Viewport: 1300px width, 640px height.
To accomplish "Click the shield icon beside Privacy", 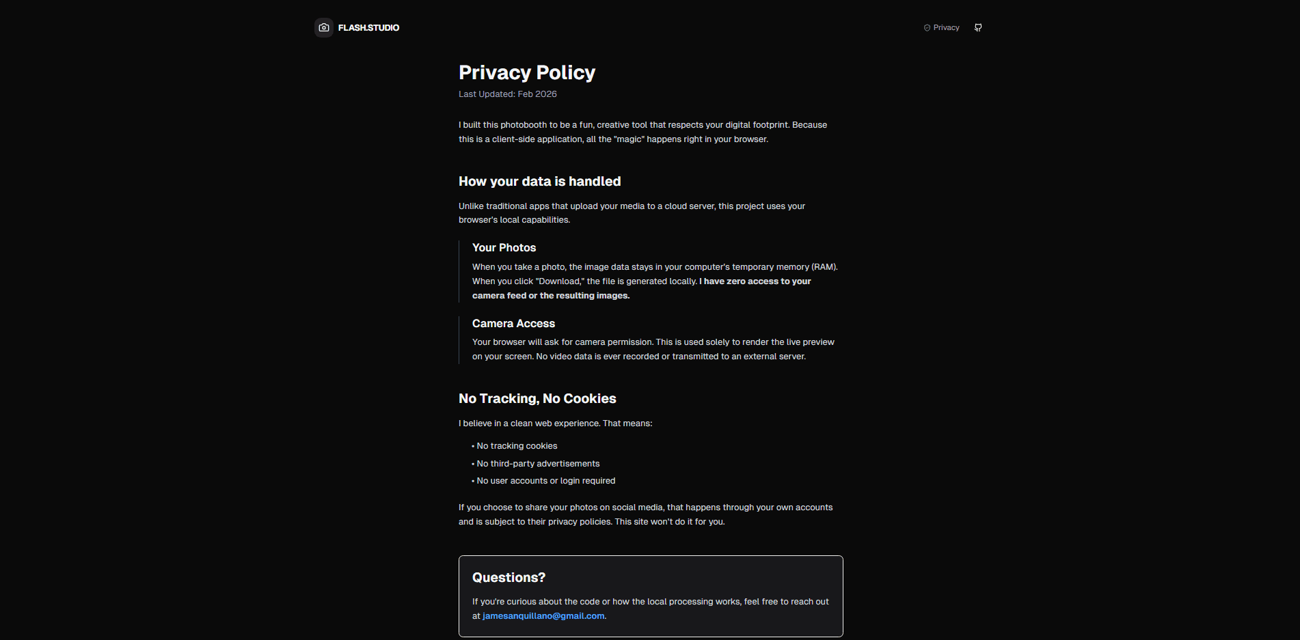I will tap(927, 28).
